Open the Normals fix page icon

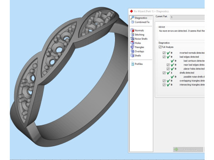pos(132,30)
